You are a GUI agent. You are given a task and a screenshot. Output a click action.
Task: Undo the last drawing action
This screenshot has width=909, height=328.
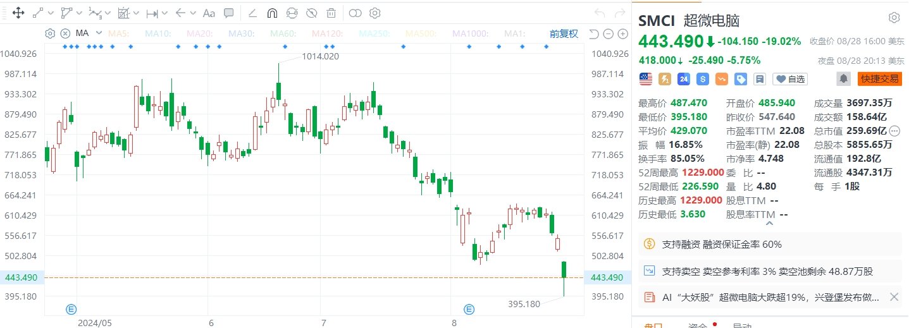[600, 13]
